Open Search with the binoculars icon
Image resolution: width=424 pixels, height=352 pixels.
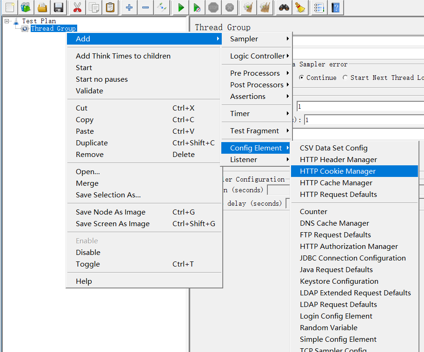[x=284, y=7]
